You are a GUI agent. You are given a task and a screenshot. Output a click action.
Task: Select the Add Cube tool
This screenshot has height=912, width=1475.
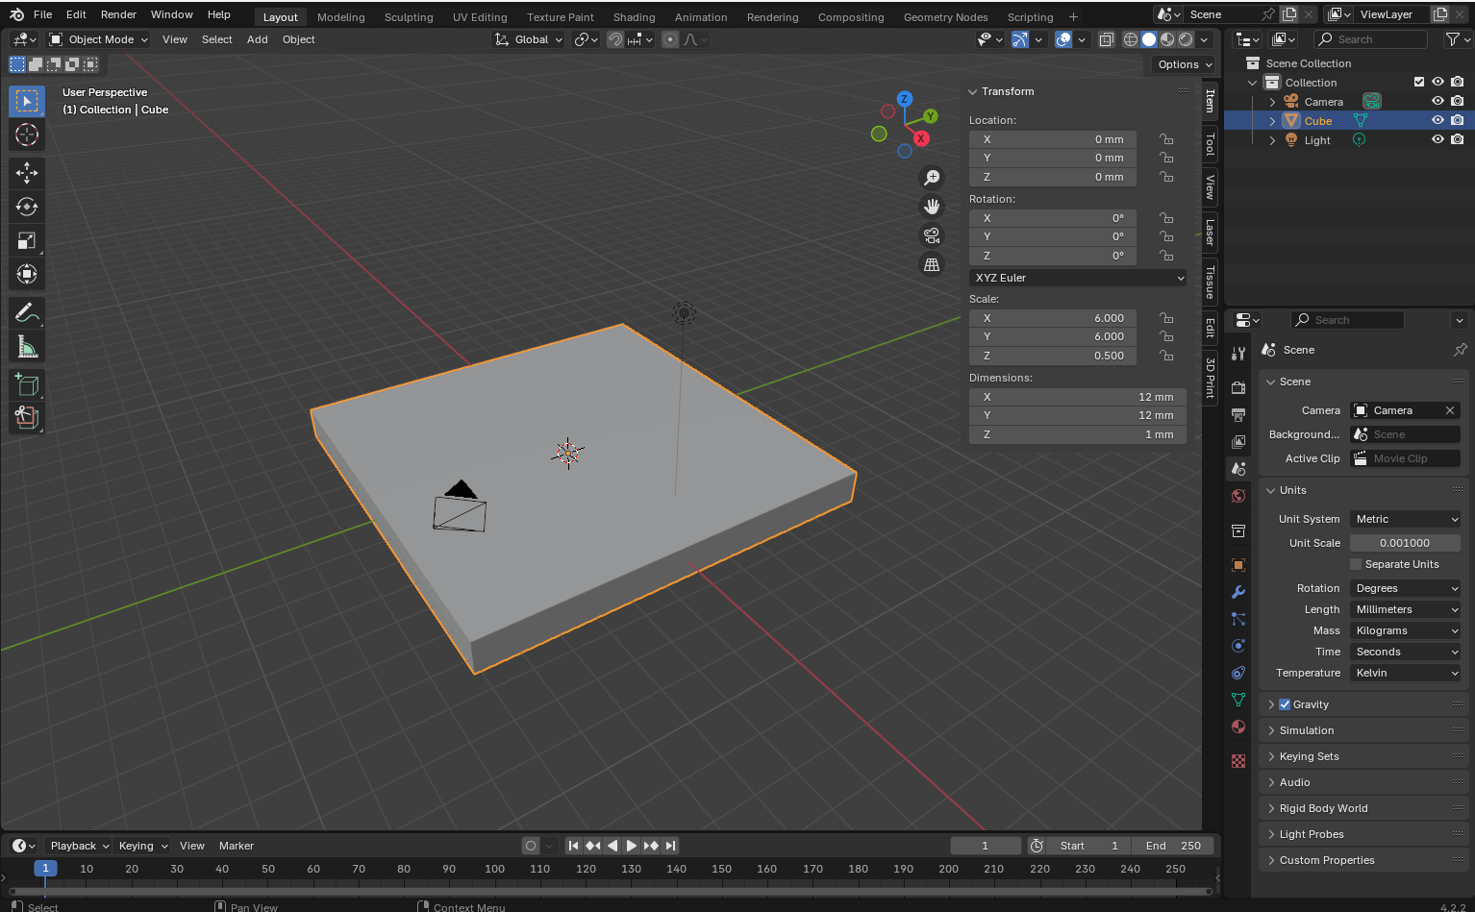coord(27,385)
